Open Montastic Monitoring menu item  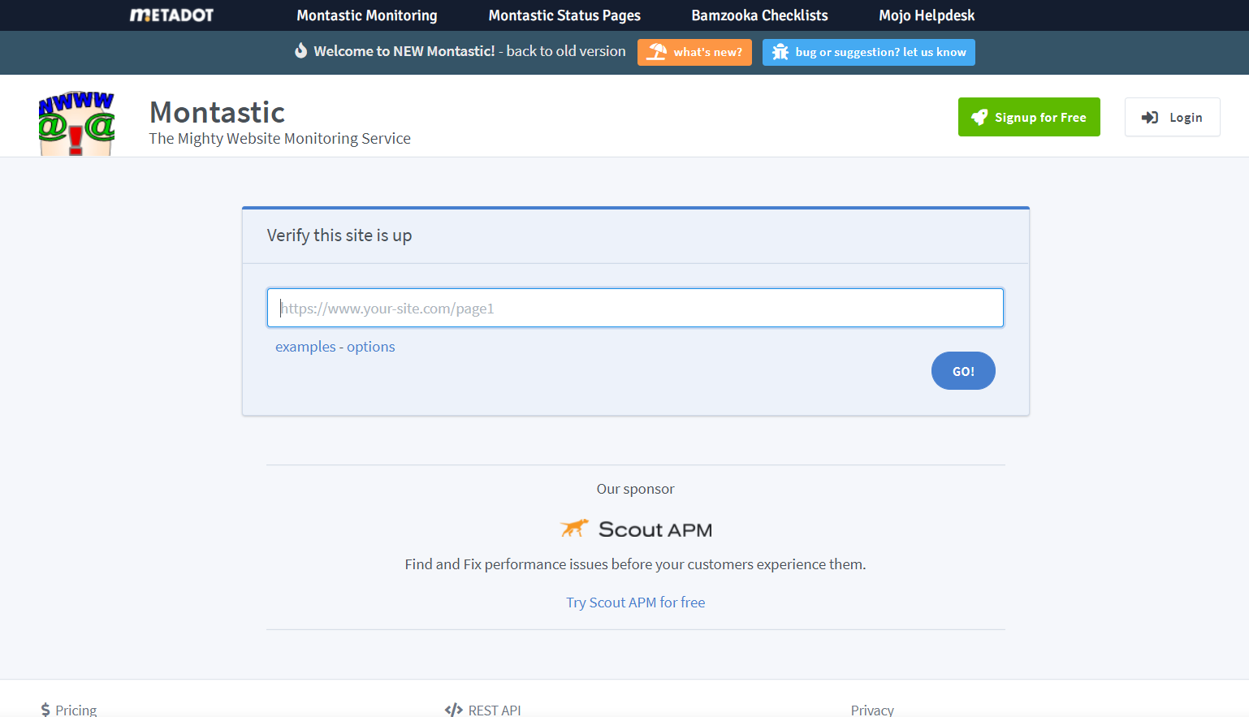coord(367,15)
